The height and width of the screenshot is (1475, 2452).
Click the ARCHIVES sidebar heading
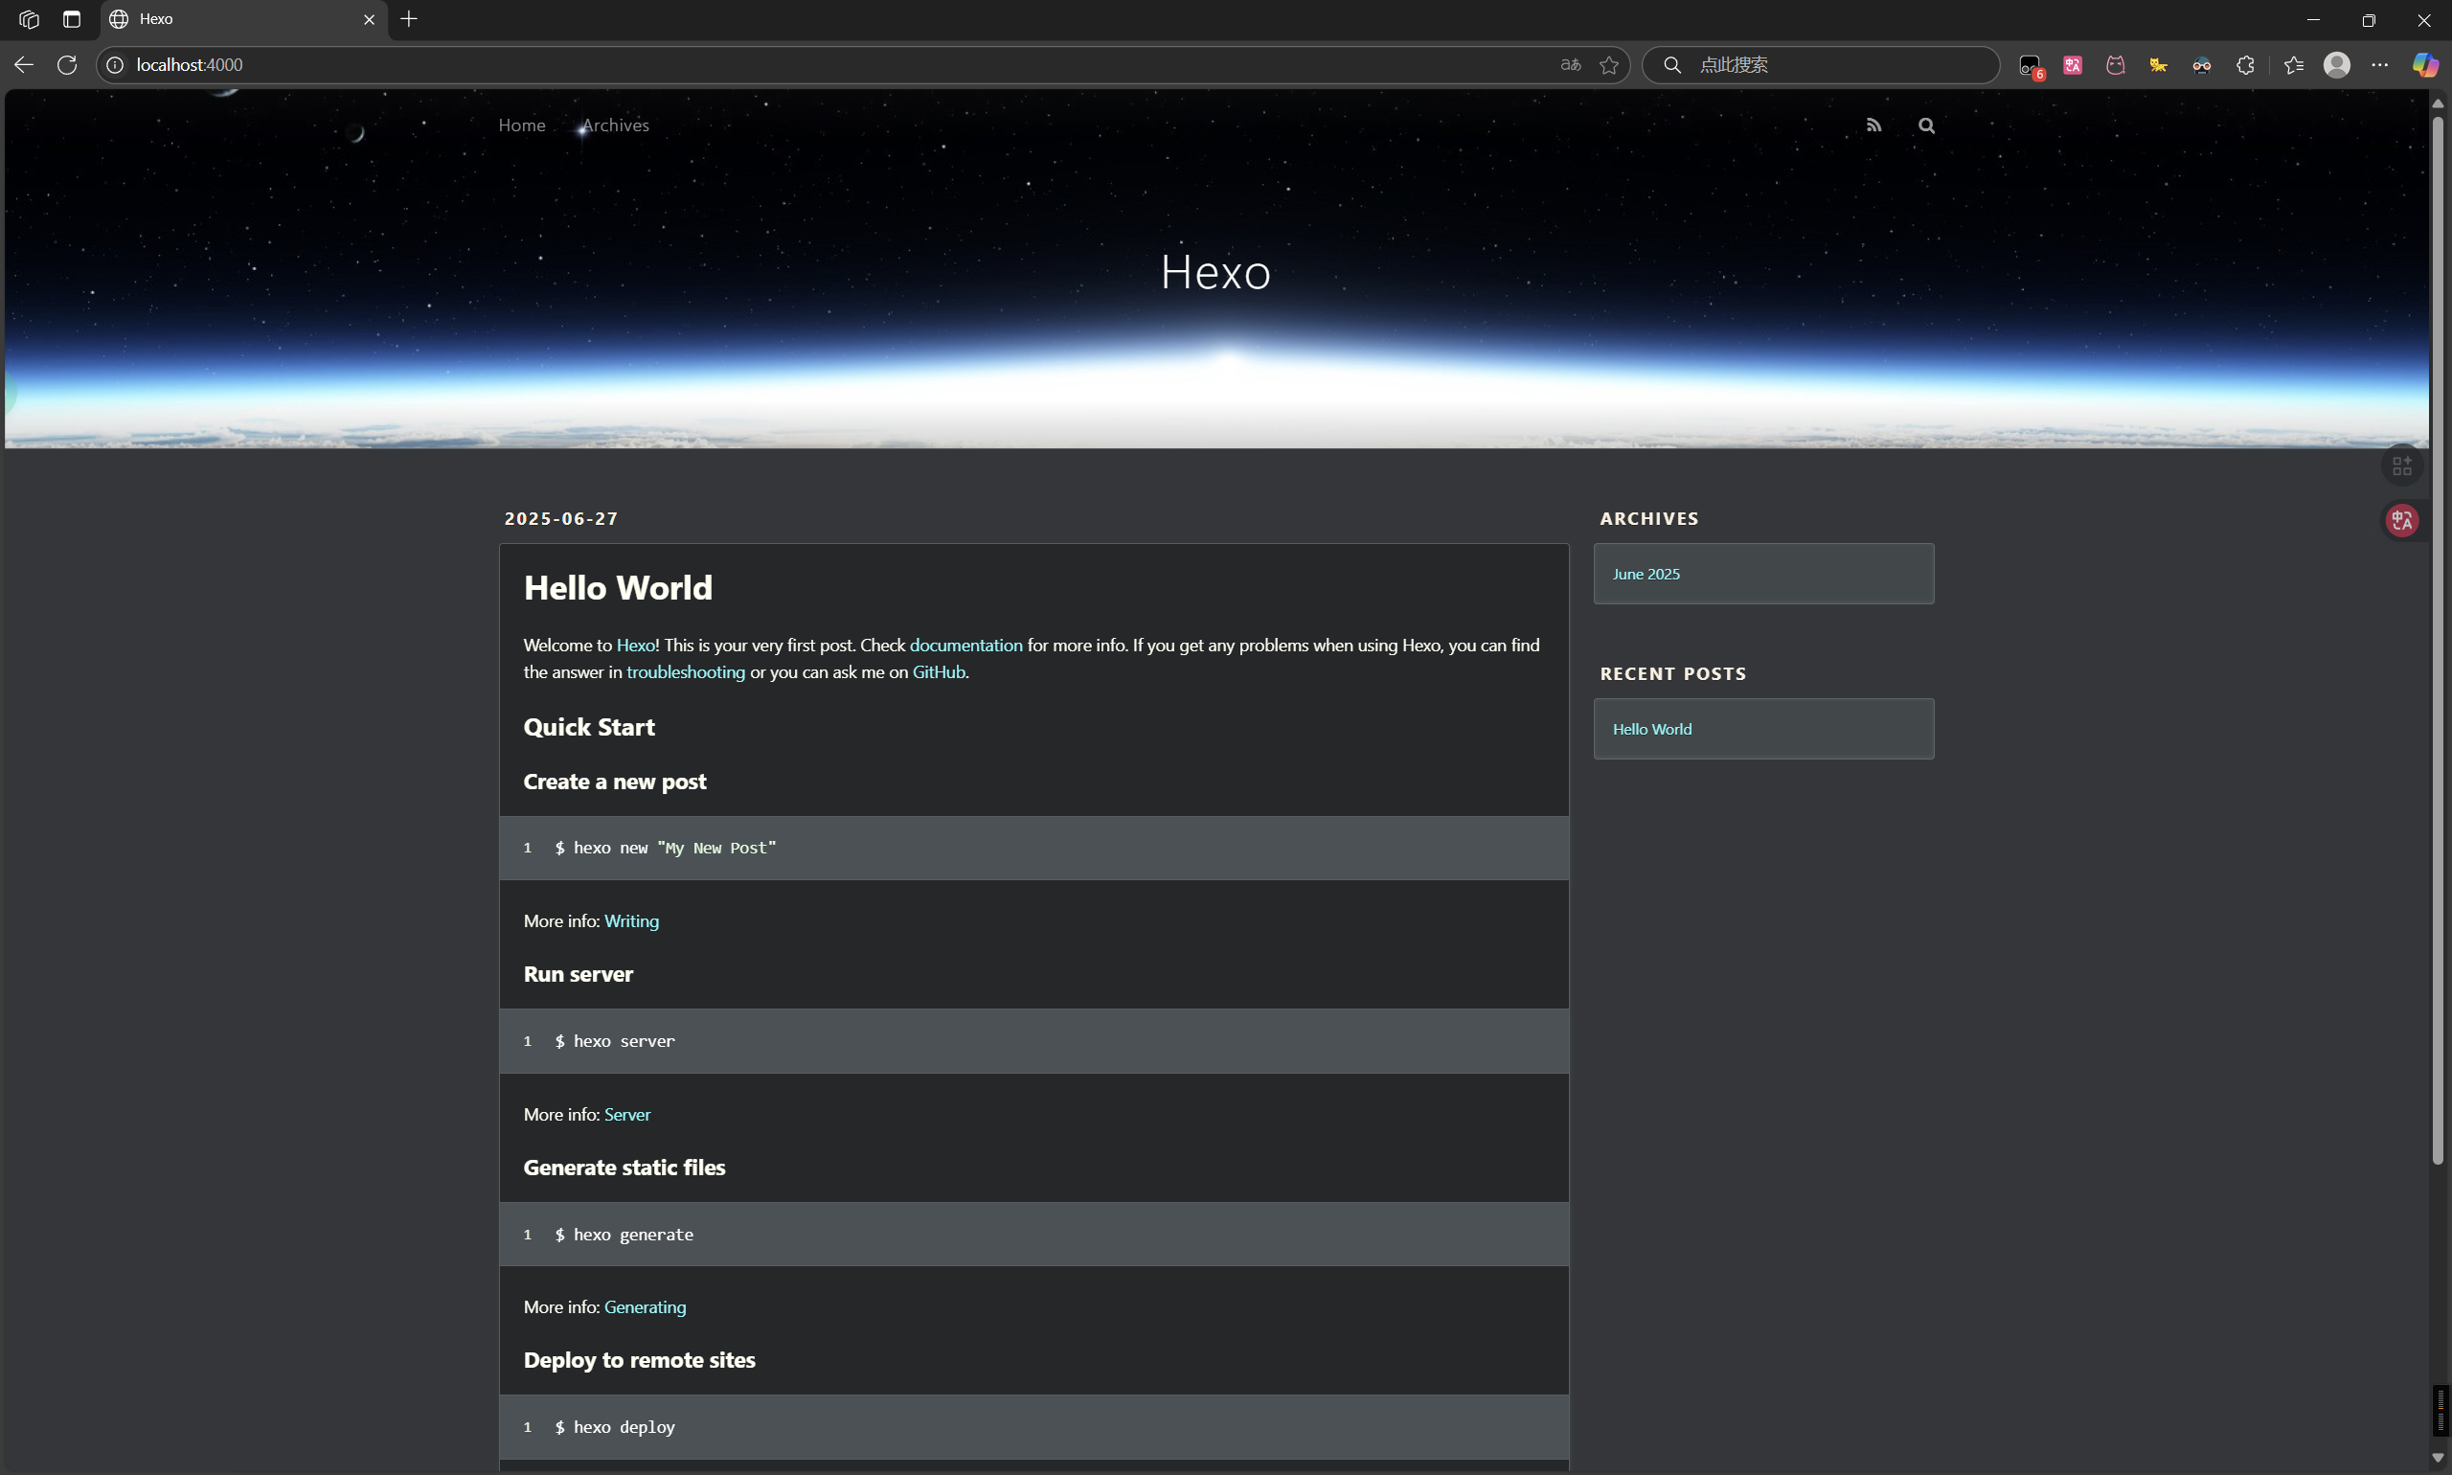coord(1649,519)
